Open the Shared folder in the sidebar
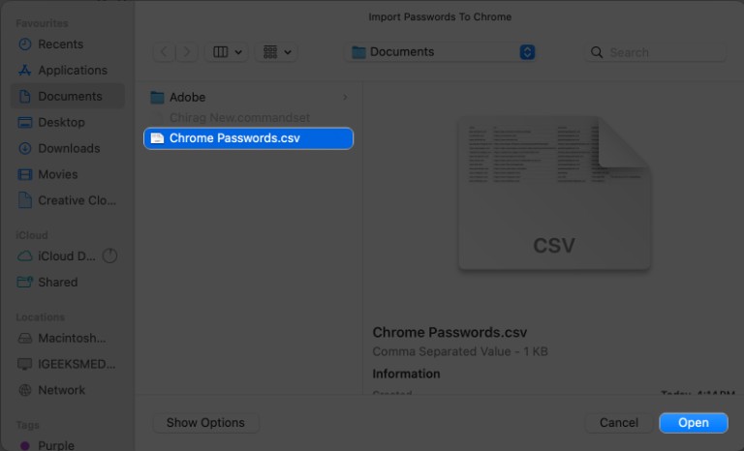 pos(57,283)
